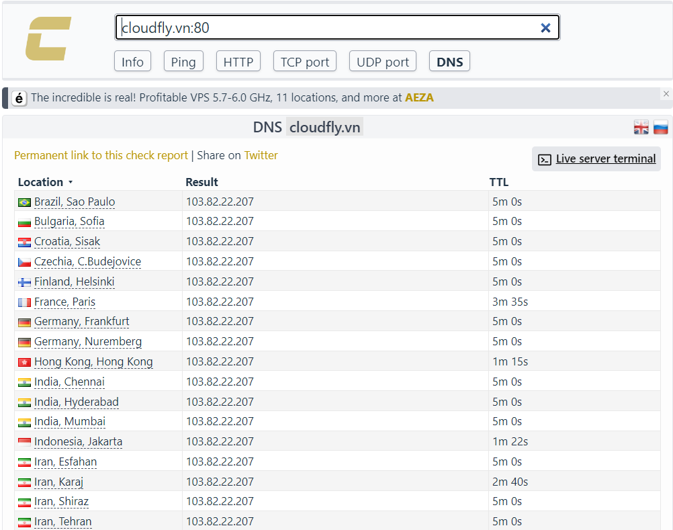The height and width of the screenshot is (530, 673).
Task: Dismiss the AEZA advertisement banner
Action: [666, 93]
